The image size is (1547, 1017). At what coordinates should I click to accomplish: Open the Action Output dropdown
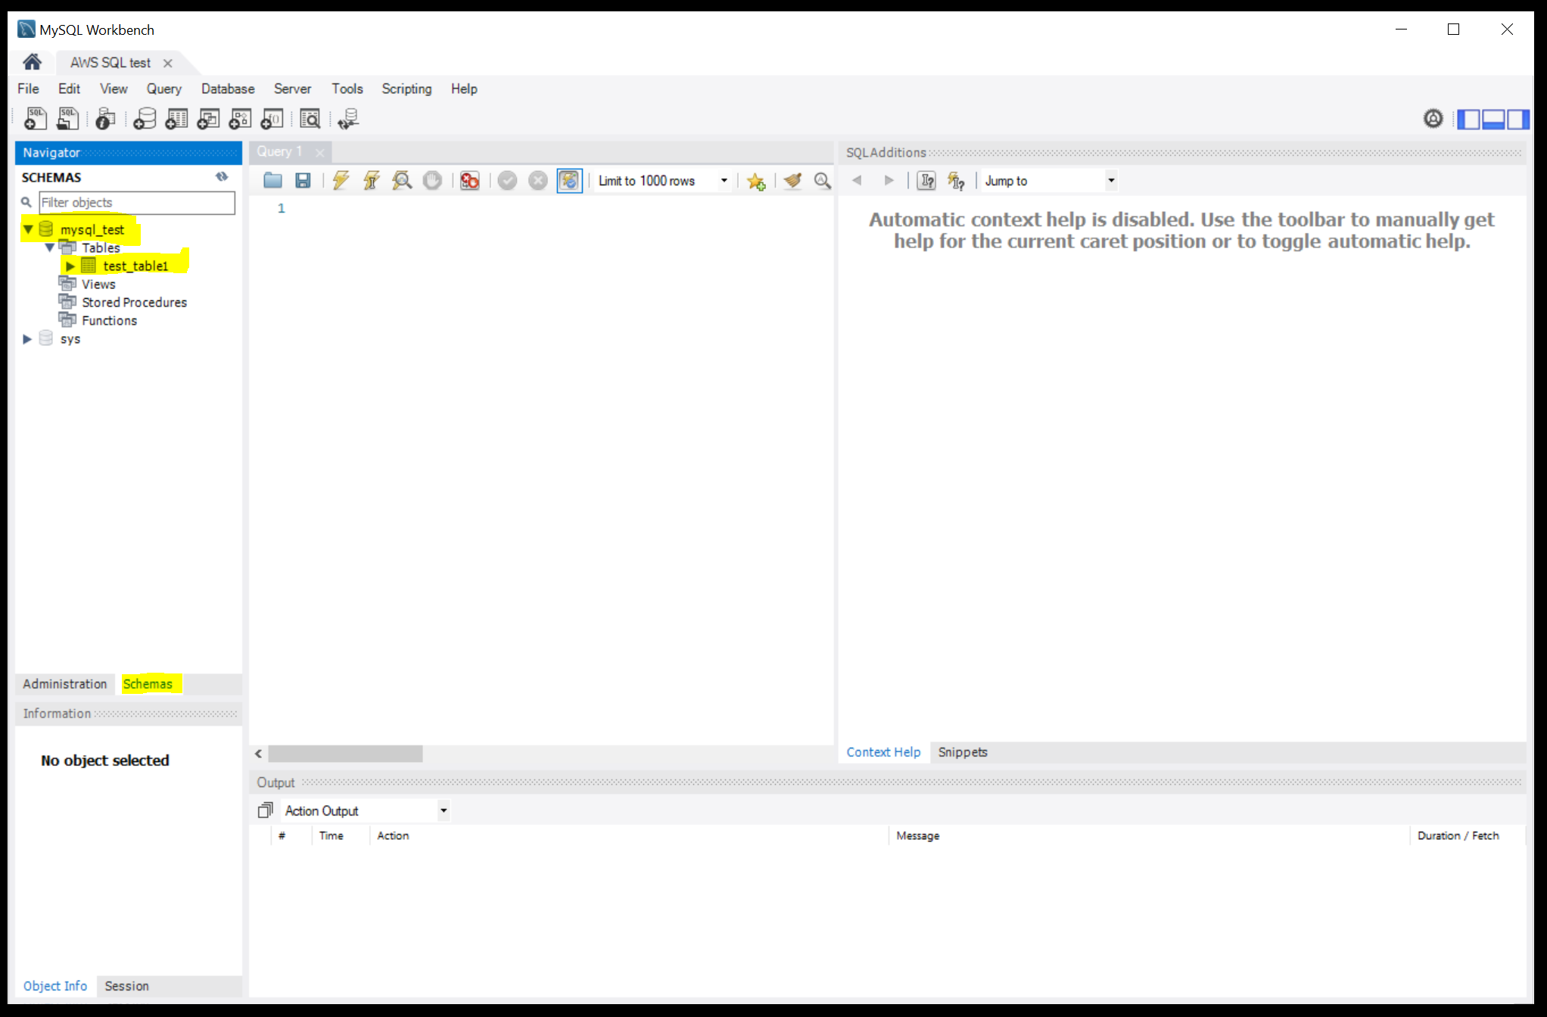[444, 810]
